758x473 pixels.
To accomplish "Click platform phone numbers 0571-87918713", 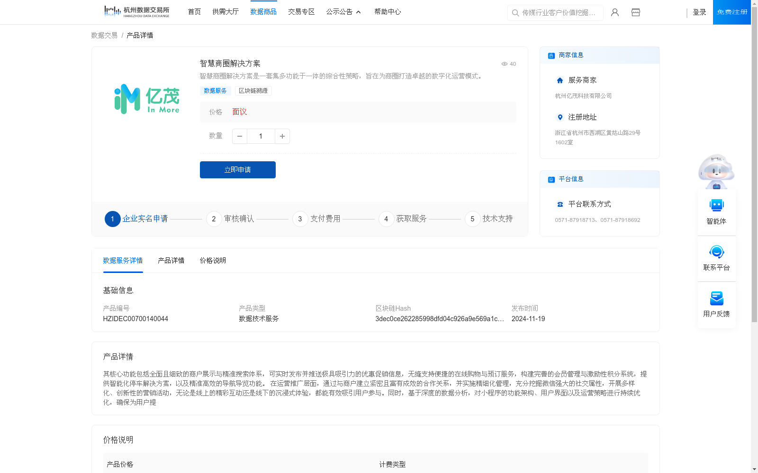I will [597, 220].
